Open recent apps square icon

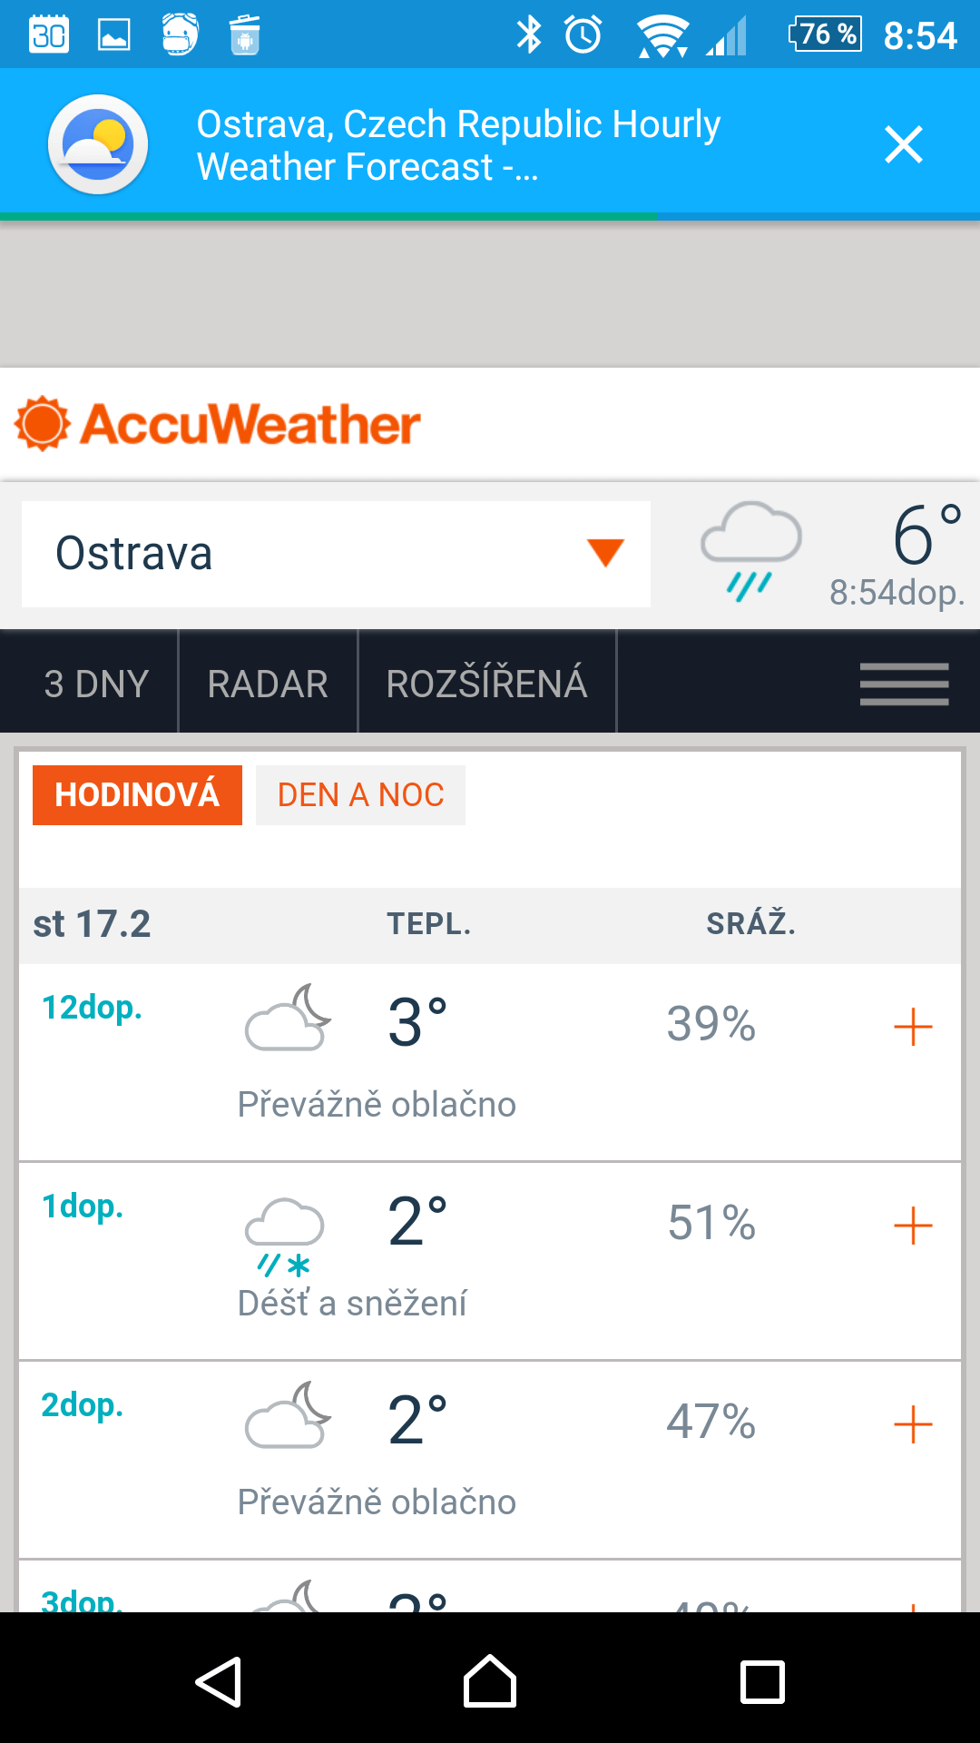click(x=762, y=1681)
